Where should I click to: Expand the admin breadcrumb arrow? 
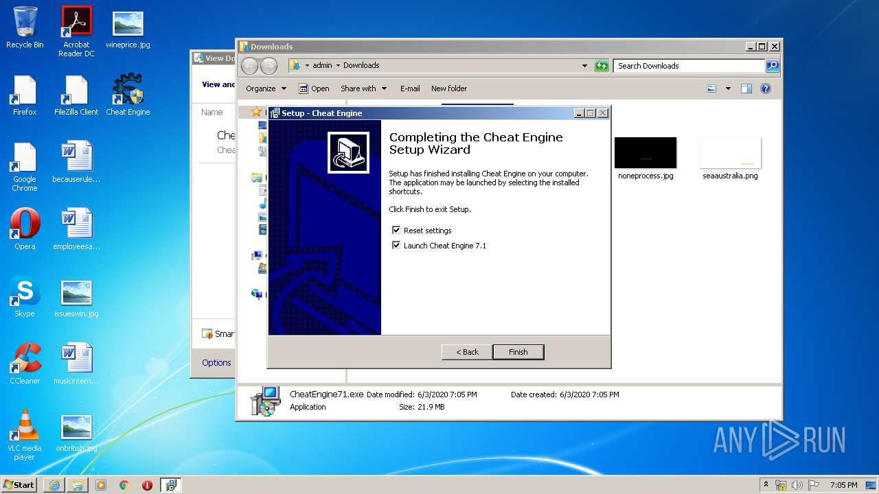(339, 66)
